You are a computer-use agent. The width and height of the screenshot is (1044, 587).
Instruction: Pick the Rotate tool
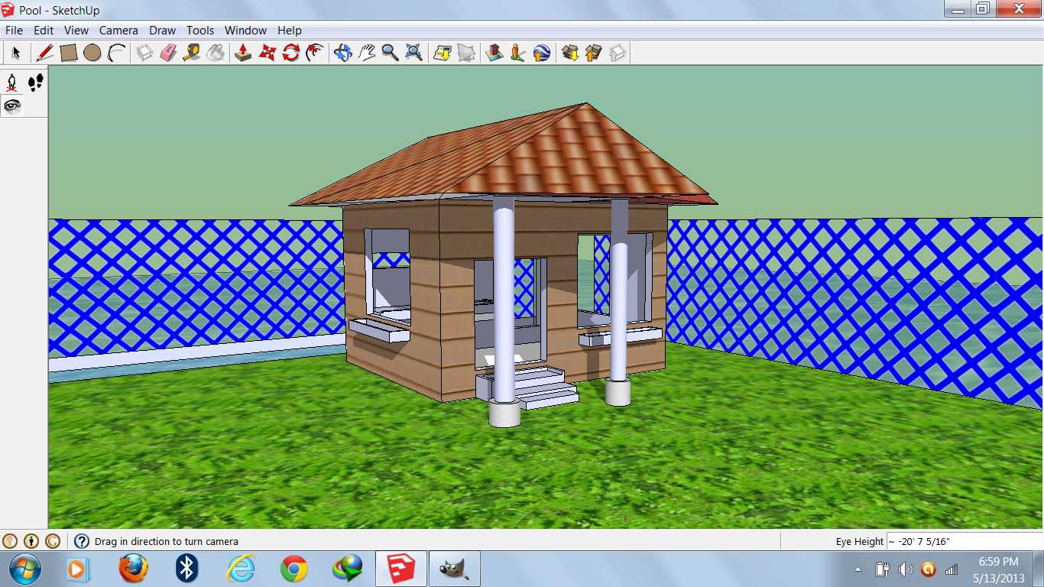290,53
